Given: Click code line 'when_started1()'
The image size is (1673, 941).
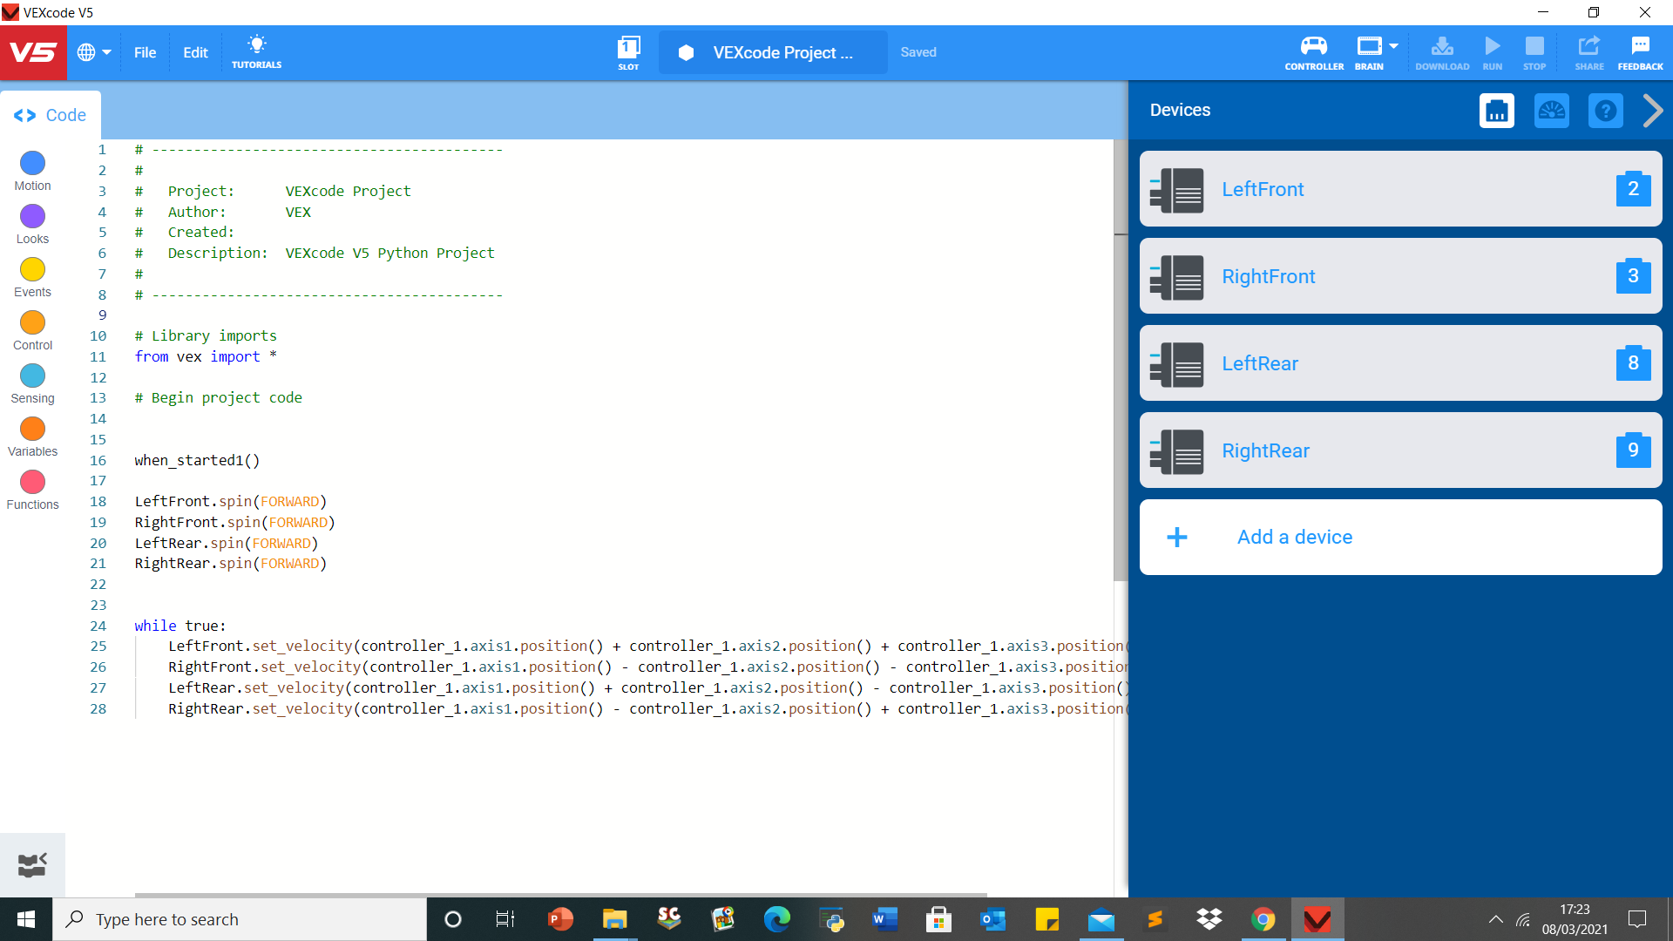Looking at the screenshot, I should 197,460.
